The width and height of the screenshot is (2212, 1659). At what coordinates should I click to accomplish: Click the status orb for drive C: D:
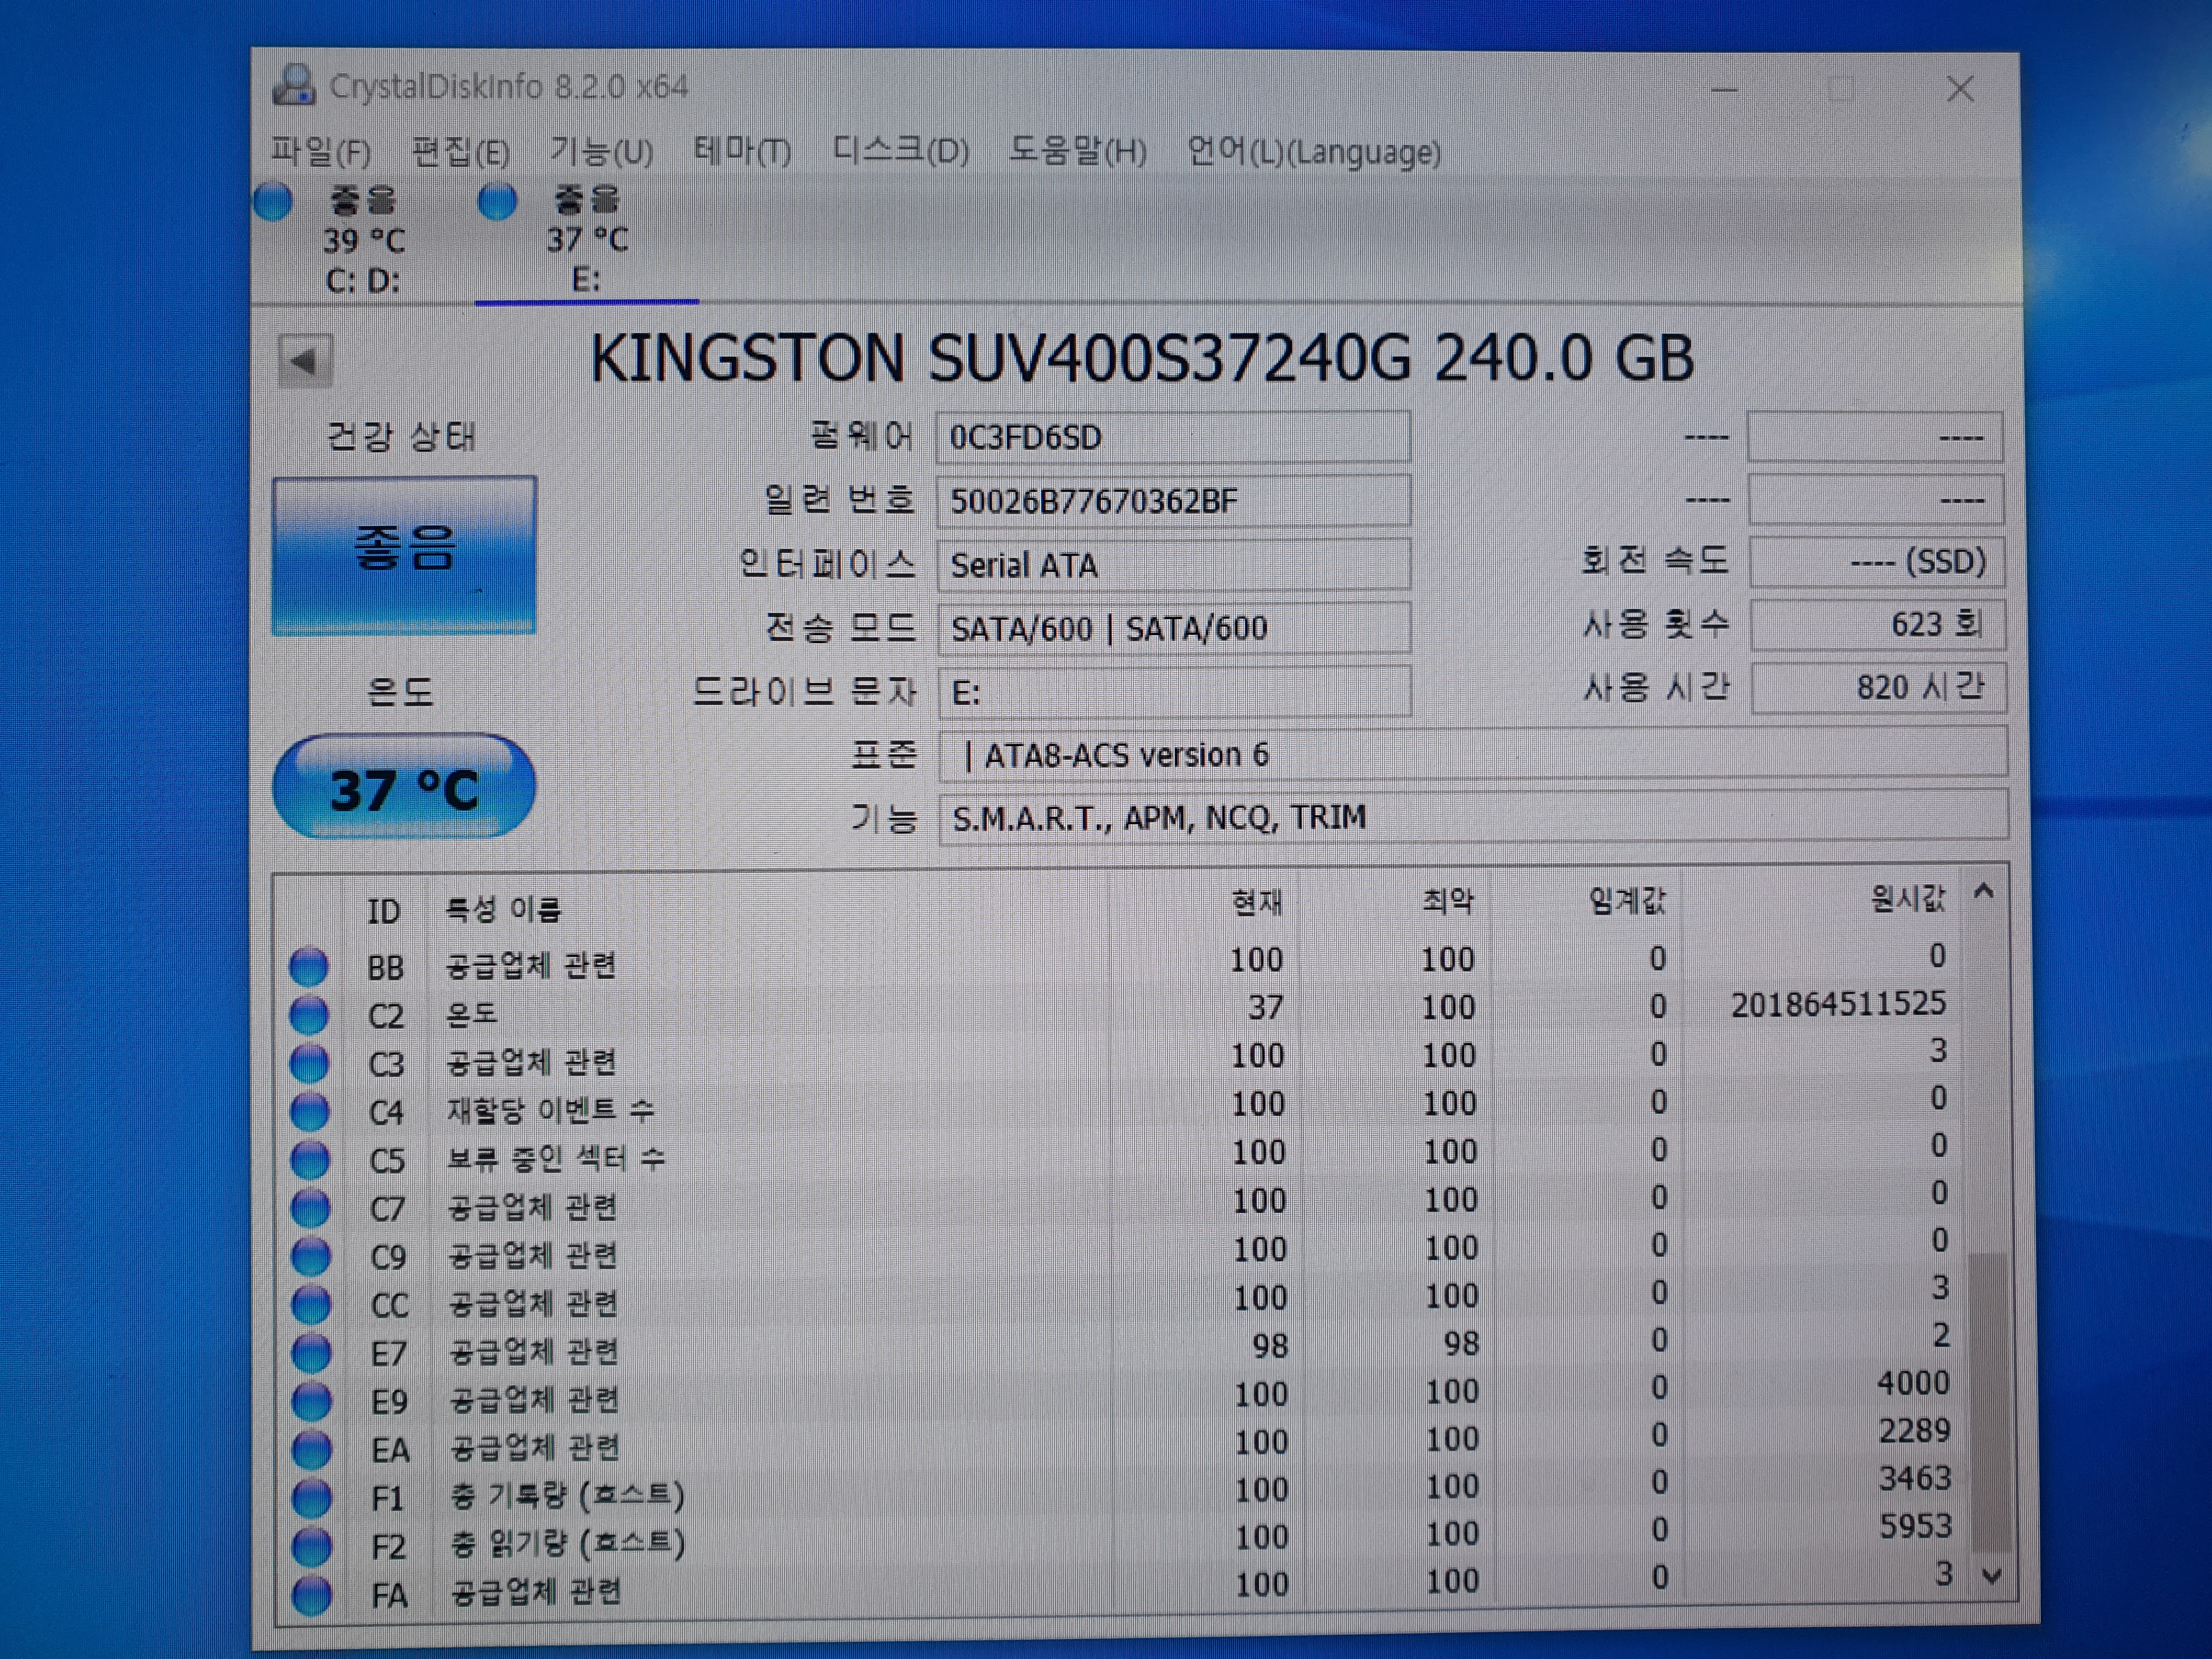[273, 201]
